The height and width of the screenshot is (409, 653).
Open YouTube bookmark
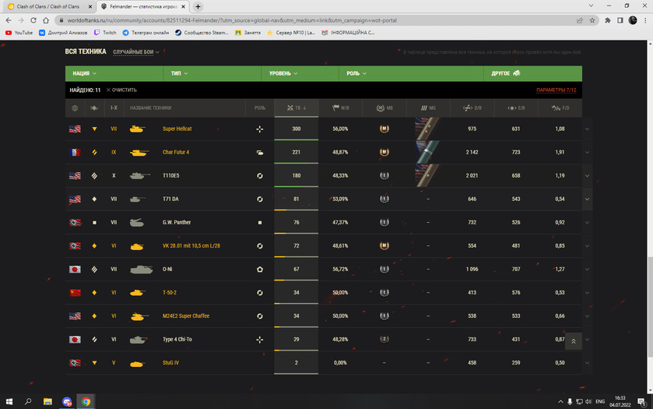click(19, 33)
